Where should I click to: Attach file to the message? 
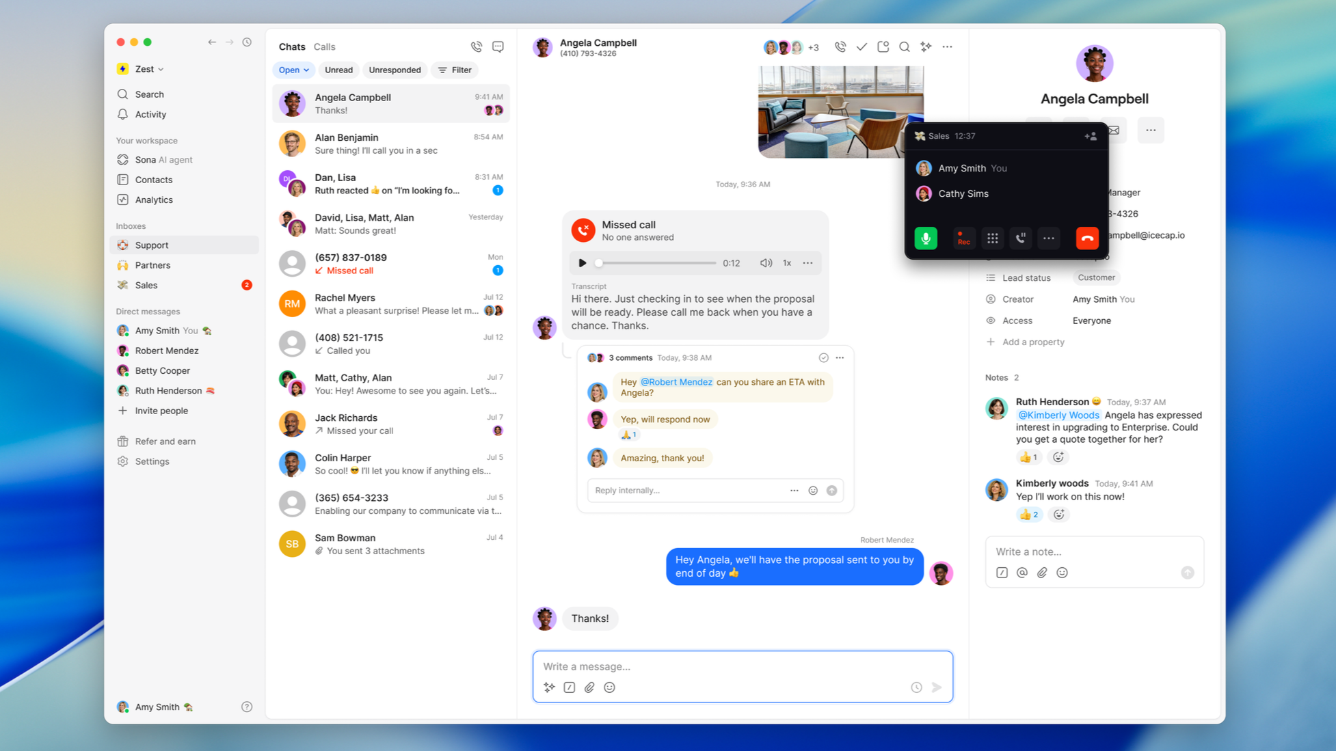click(589, 687)
